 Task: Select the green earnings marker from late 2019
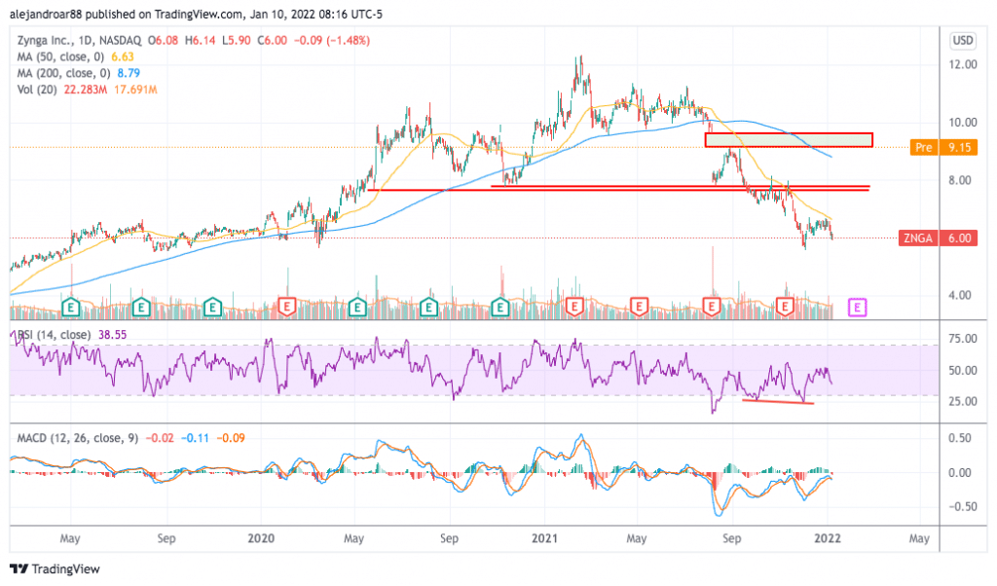coord(212,308)
